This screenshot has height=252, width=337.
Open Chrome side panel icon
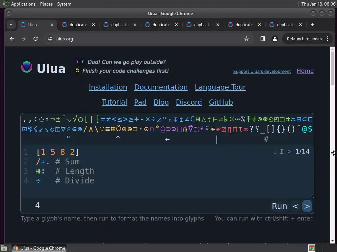[x=263, y=39]
